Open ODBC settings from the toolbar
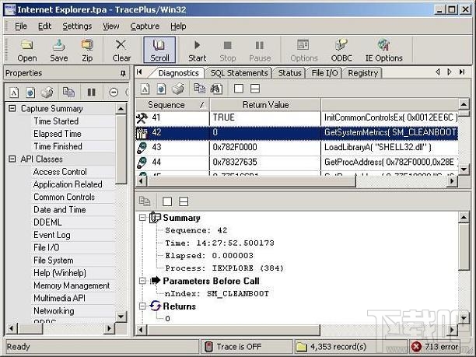 341,50
